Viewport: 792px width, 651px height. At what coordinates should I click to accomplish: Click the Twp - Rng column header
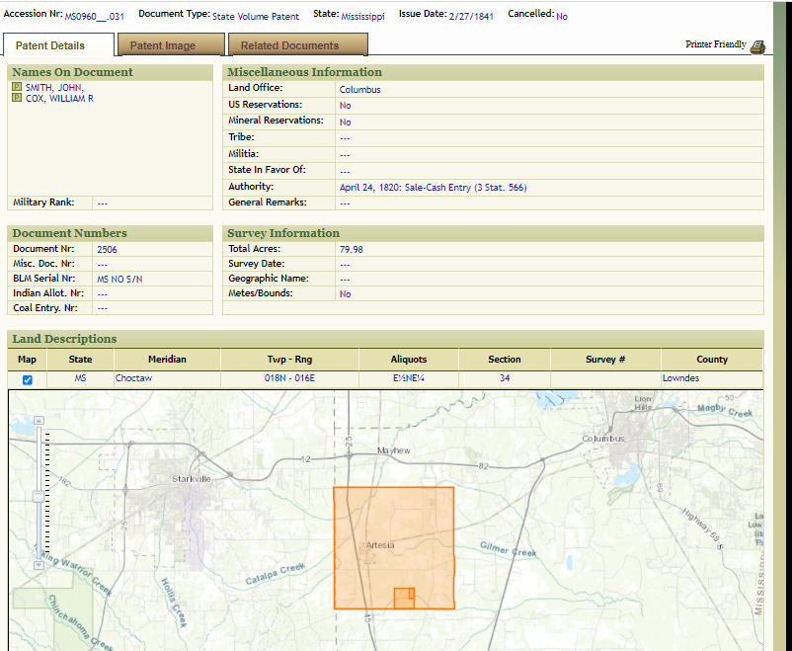click(x=289, y=360)
